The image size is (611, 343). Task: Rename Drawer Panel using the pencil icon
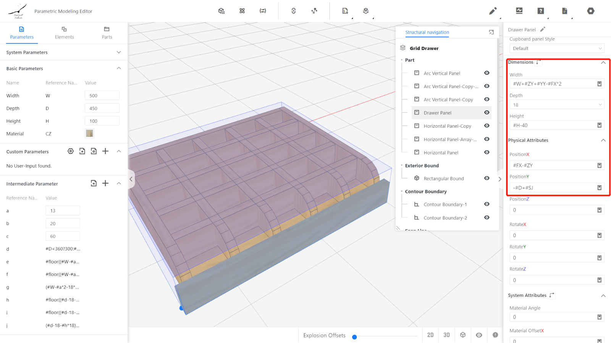543,29
